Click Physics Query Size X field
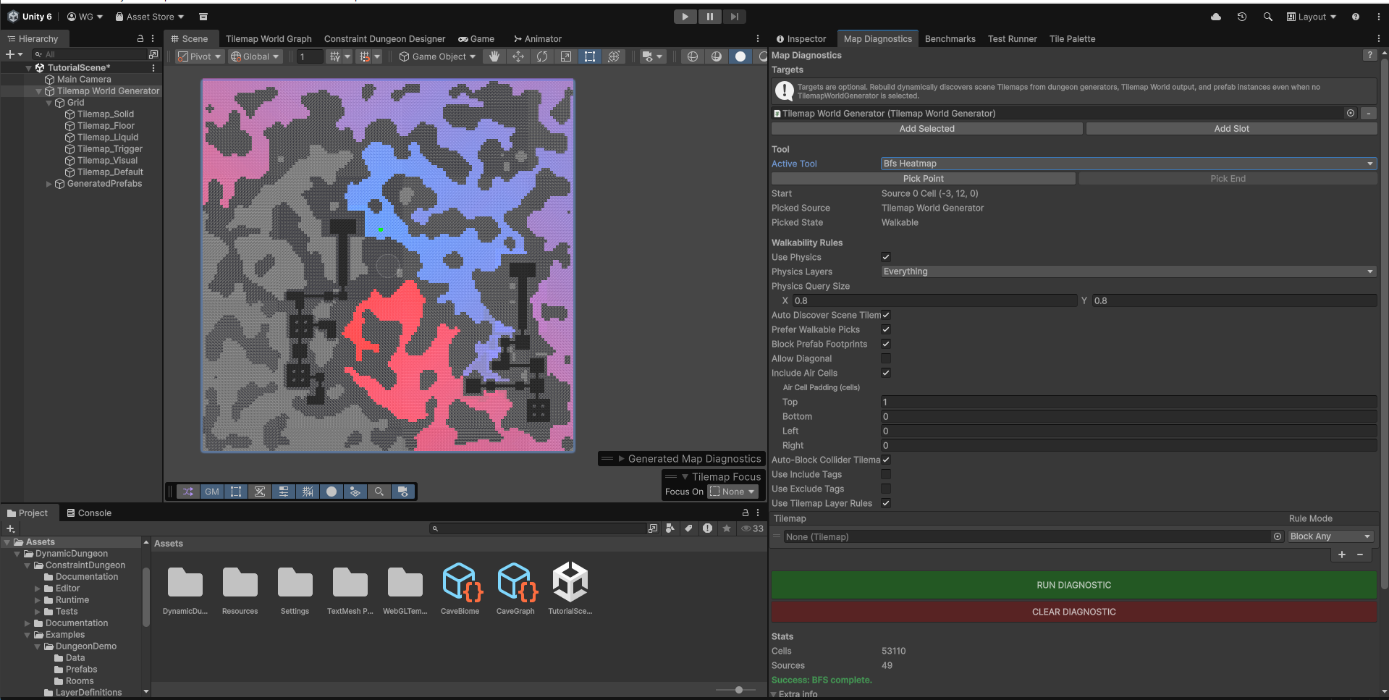 pos(934,300)
